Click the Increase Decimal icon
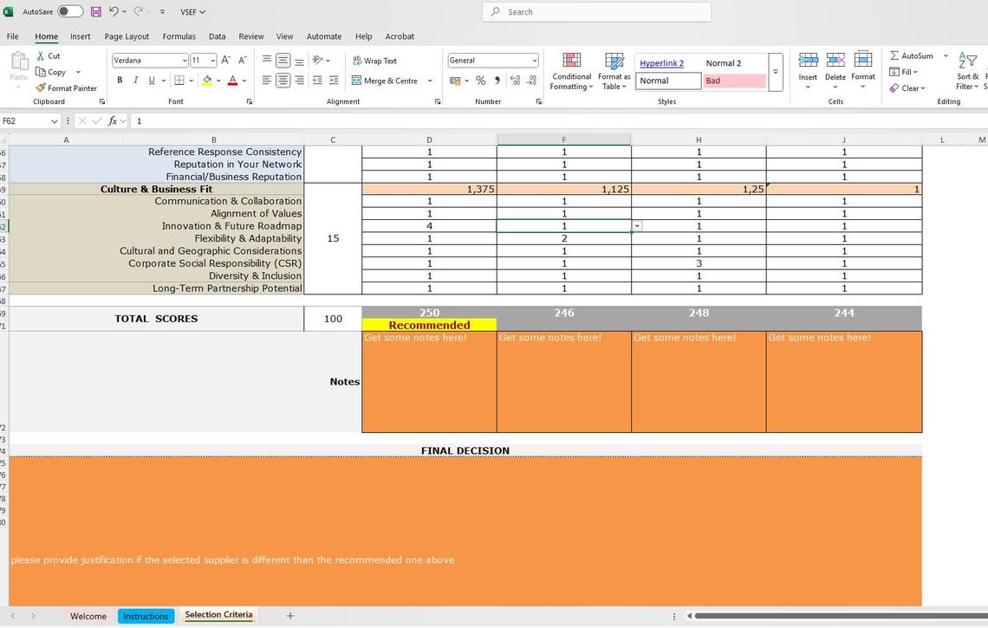The image size is (988, 628). [515, 81]
